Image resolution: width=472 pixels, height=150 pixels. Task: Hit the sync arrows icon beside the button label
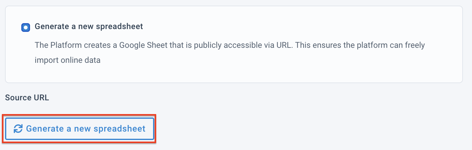(x=18, y=129)
